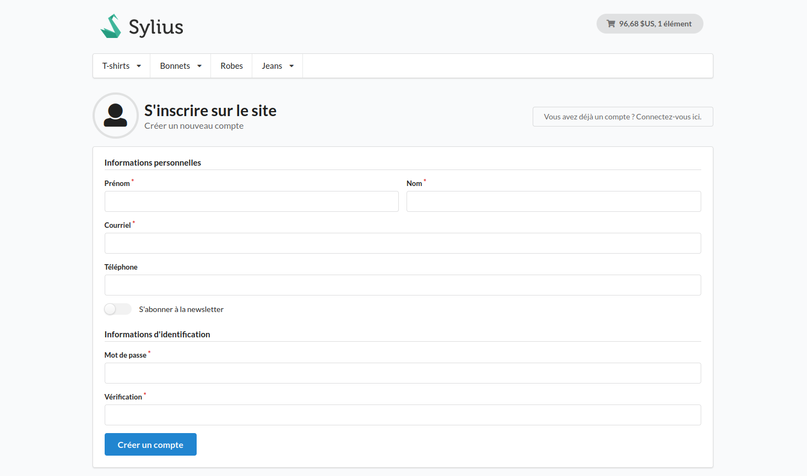Click the 'Informations d'identification' section heading

(x=157, y=335)
